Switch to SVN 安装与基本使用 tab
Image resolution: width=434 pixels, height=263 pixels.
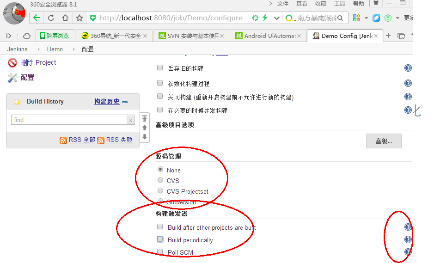tap(191, 36)
